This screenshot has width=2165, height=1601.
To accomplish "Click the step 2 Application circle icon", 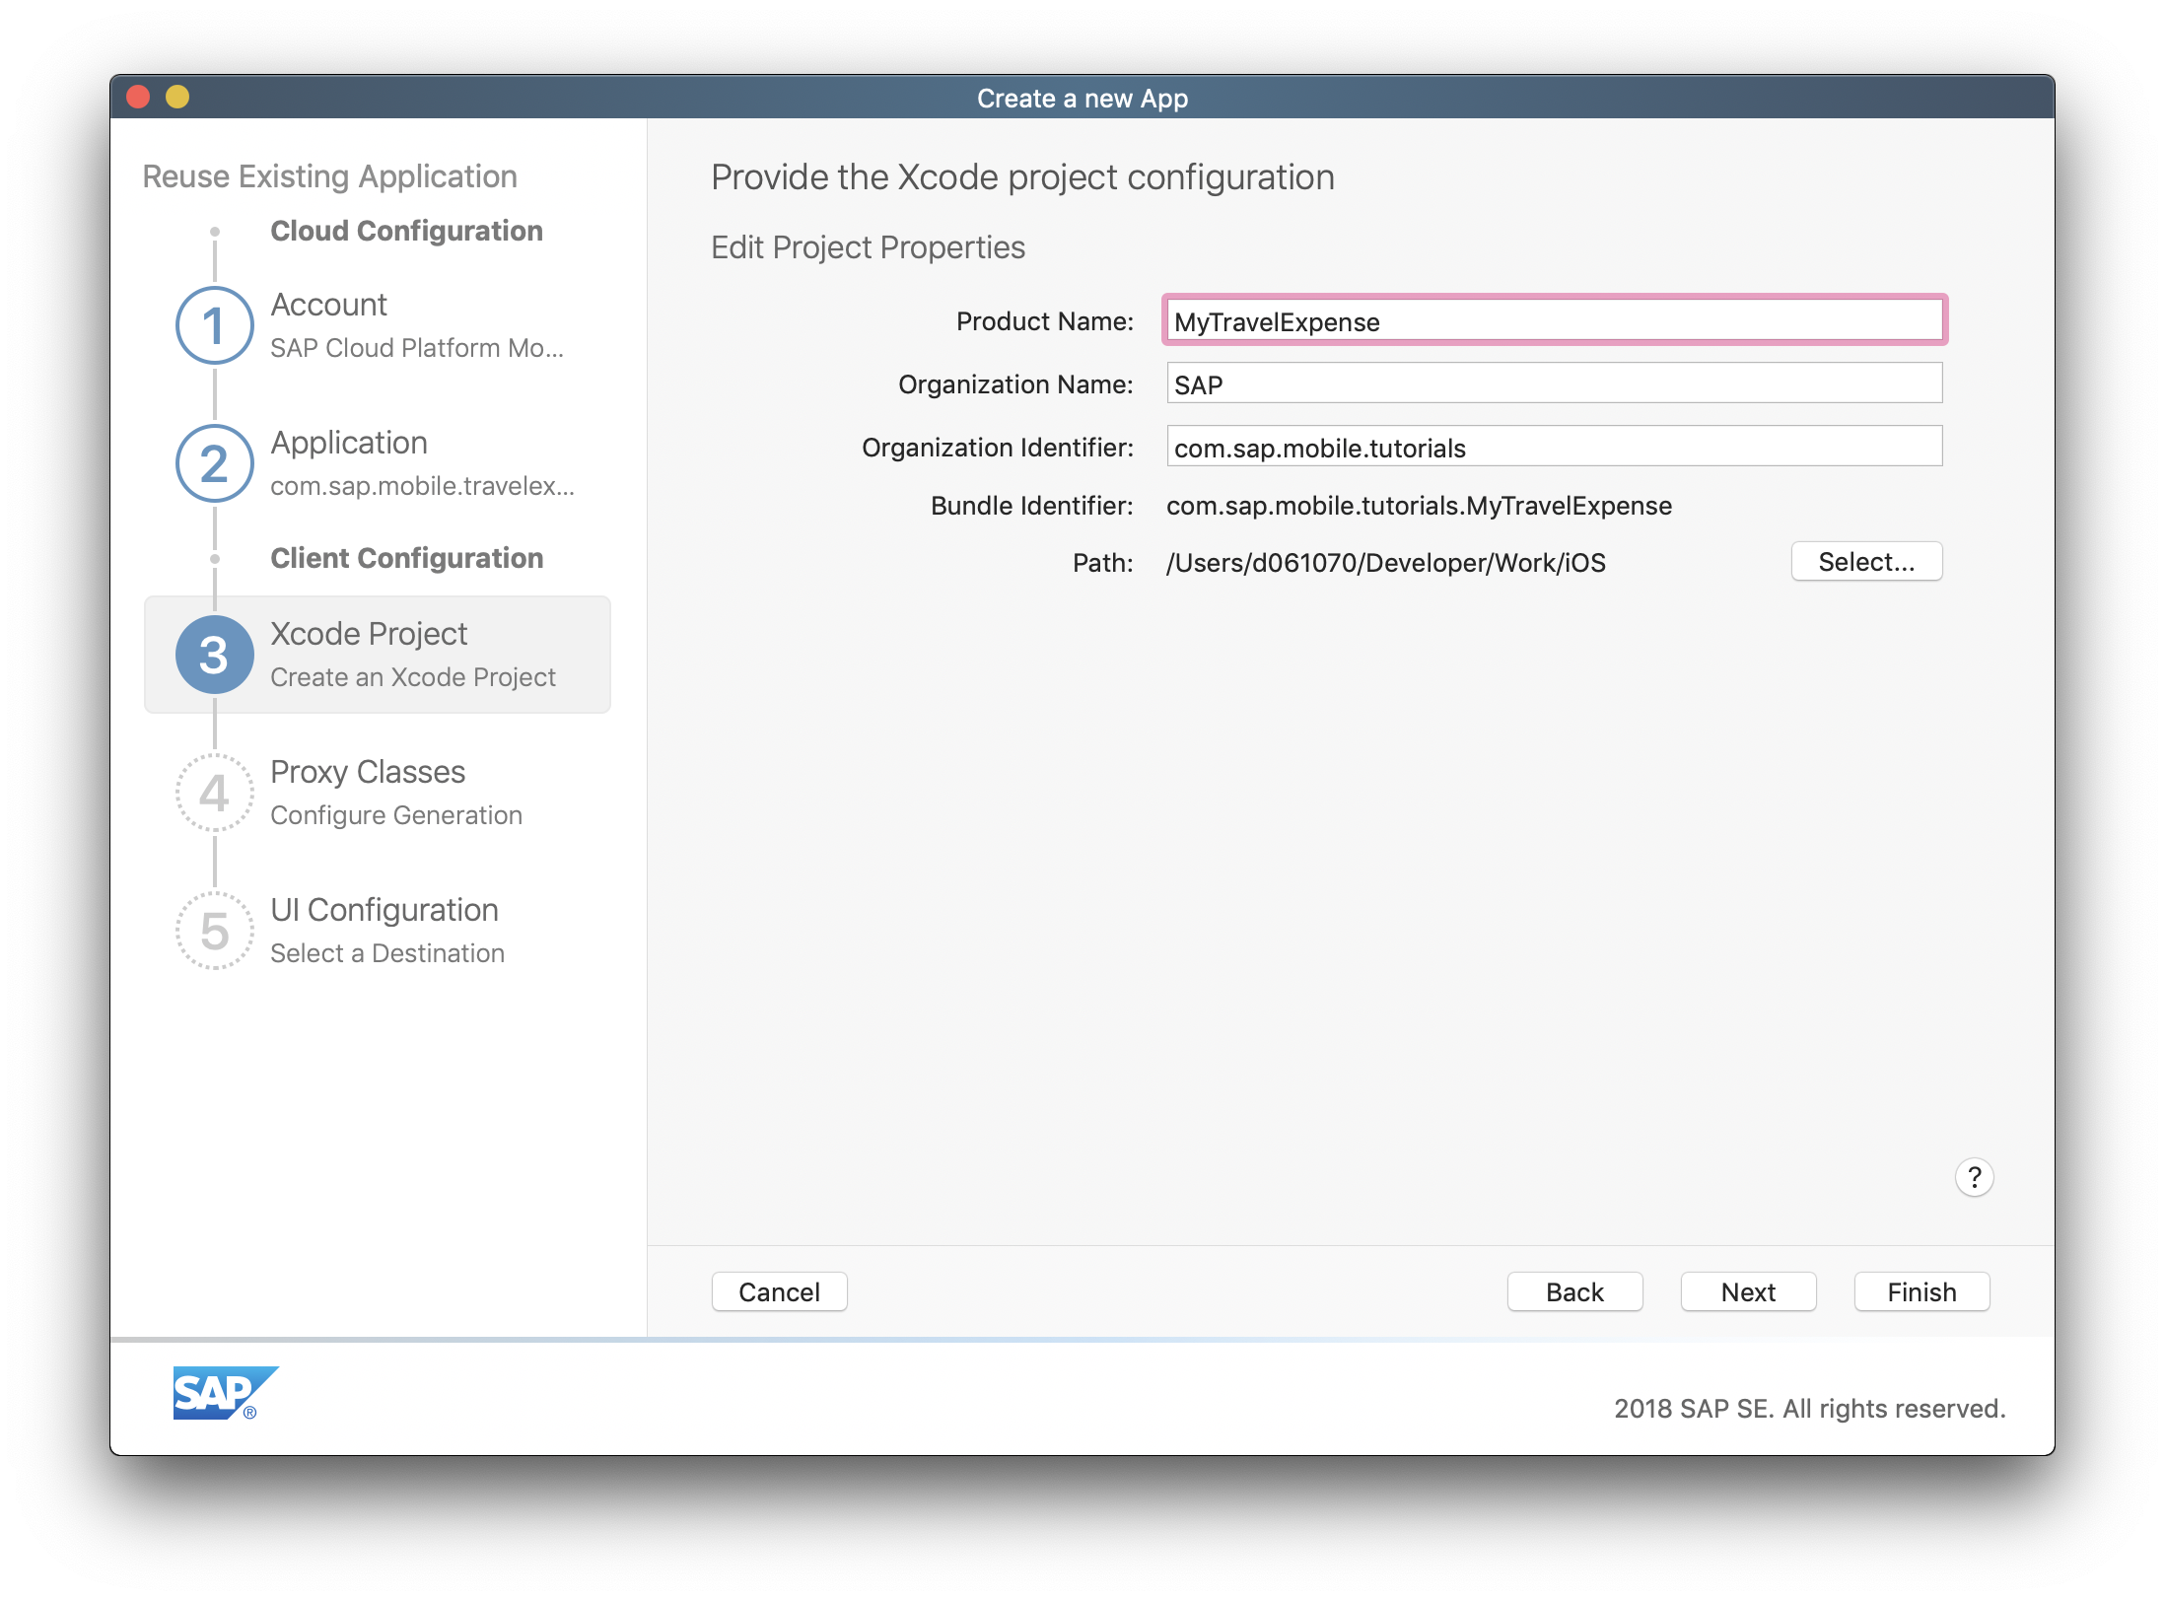I will tap(214, 463).
